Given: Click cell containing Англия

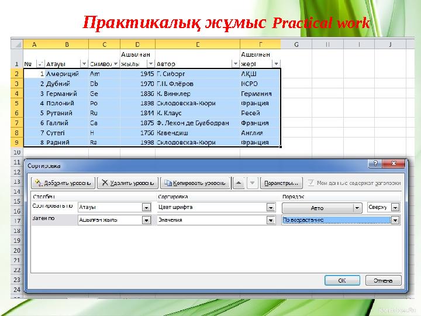Looking at the screenshot, I should [x=260, y=133].
